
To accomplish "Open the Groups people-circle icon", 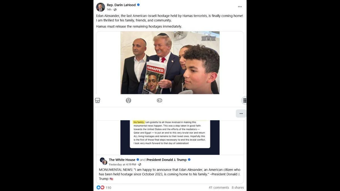I will 128,100.
